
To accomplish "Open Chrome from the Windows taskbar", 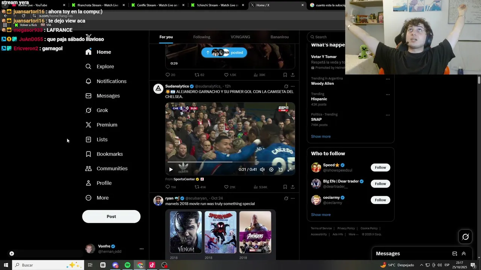I will [140, 265].
